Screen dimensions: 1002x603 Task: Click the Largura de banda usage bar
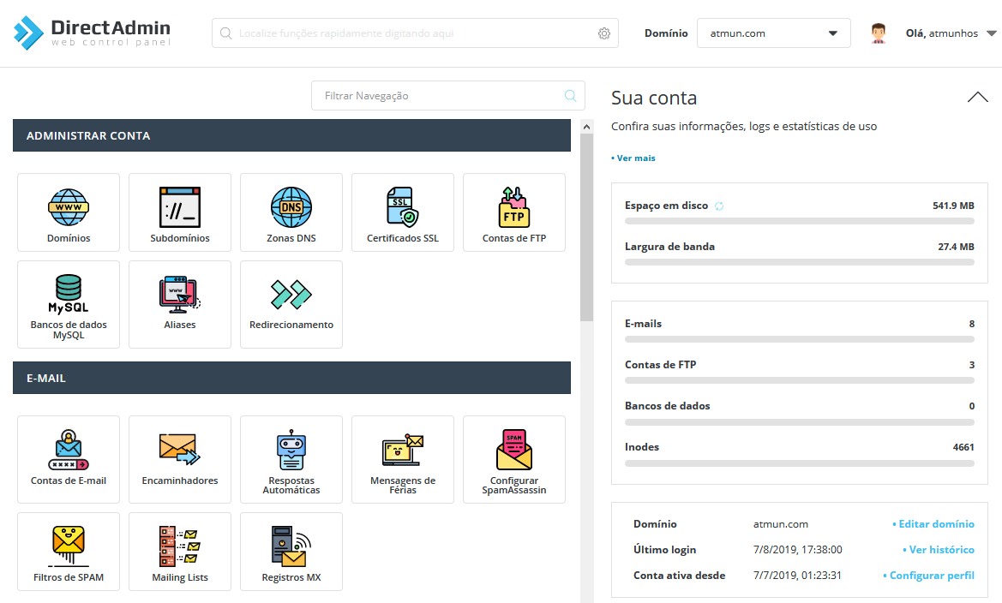point(800,262)
